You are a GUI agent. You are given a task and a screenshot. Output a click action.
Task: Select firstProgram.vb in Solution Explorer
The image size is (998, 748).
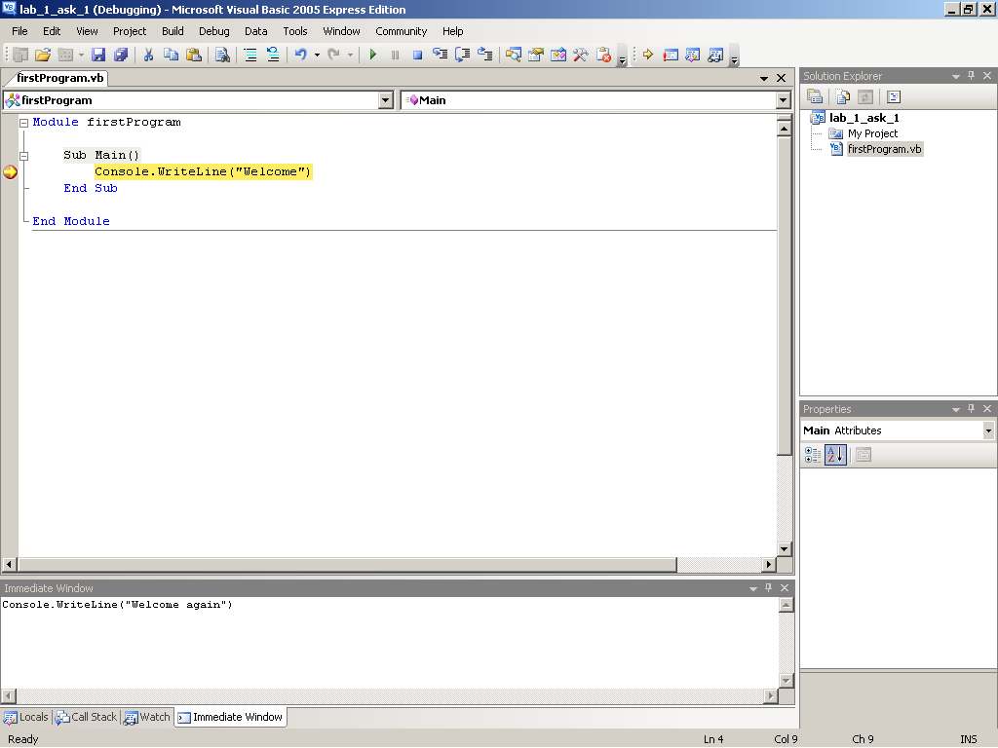[x=885, y=149]
